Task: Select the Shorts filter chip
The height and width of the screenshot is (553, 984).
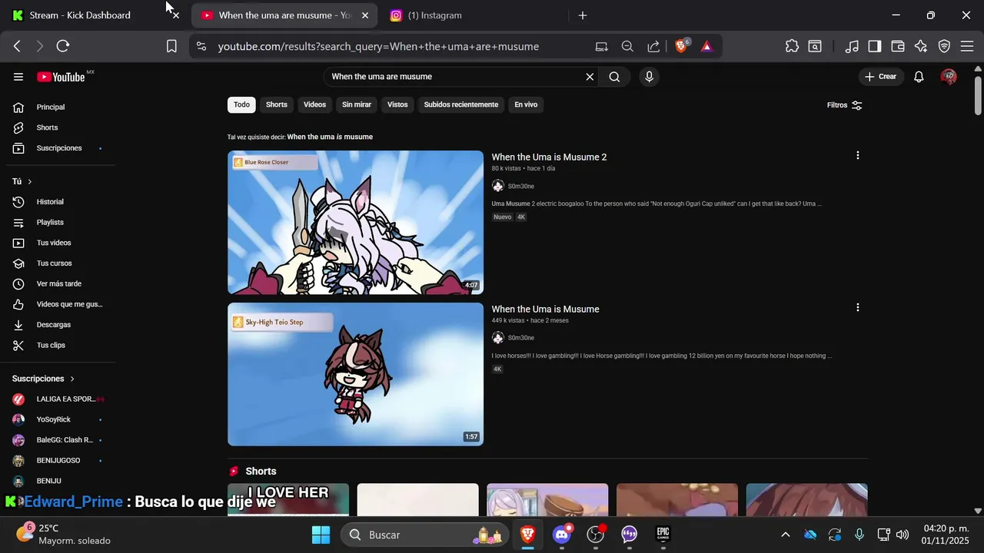Action: 277,104
